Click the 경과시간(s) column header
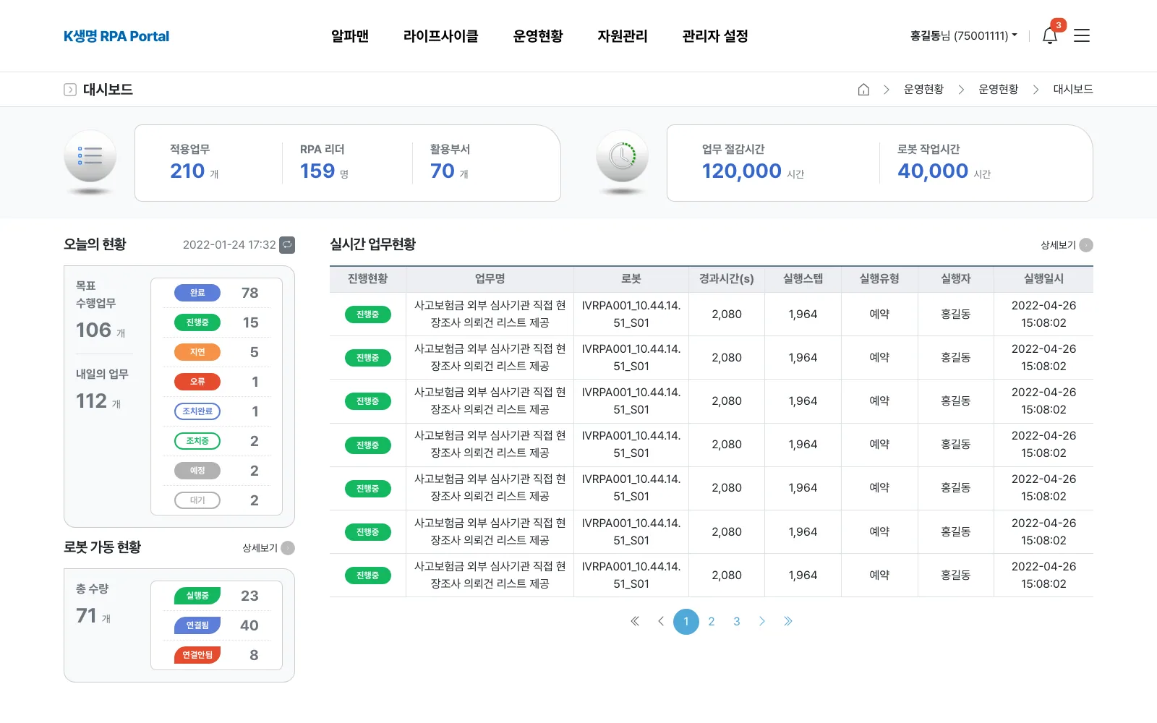The height and width of the screenshot is (723, 1157). pyautogui.click(x=727, y=279)
